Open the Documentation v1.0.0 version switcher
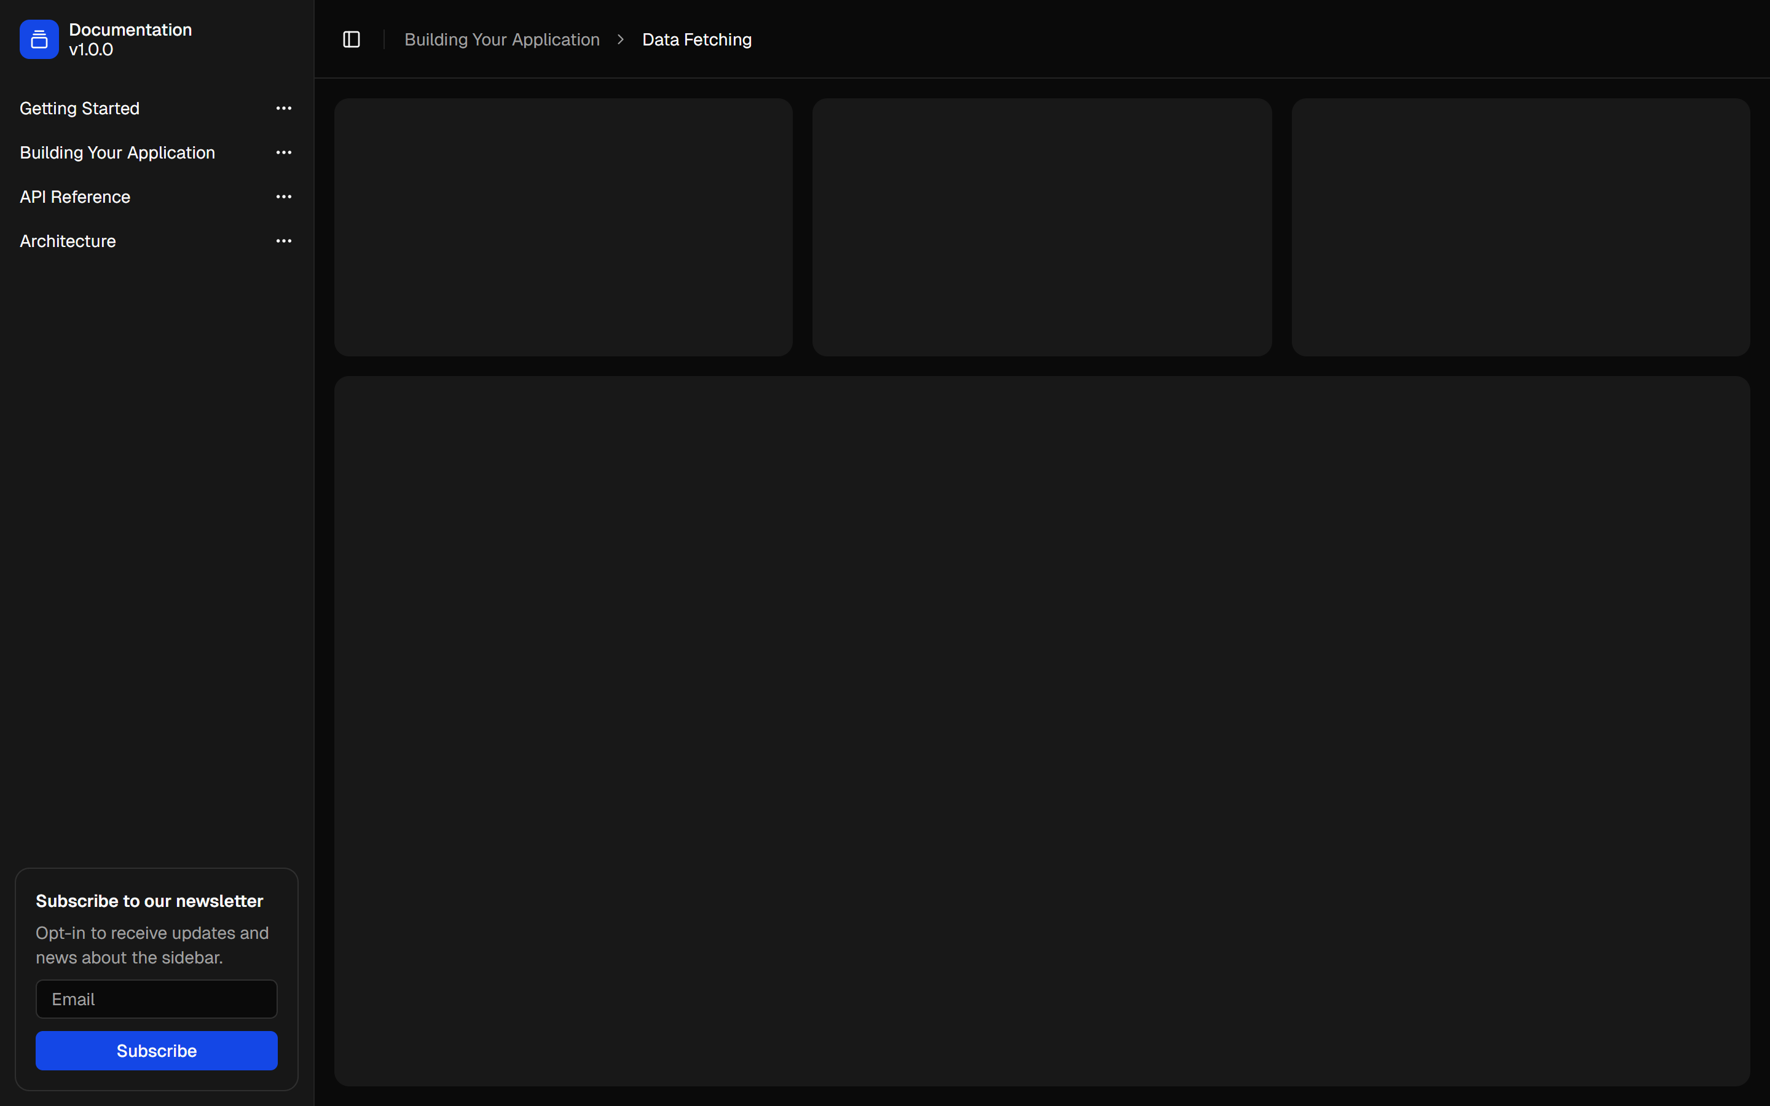This screenshot has width=1770, height=1106. point(130,39)
